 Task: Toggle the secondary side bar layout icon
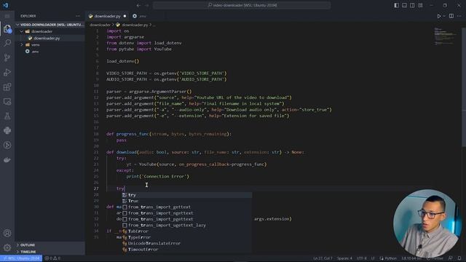[x=413, y=5]
